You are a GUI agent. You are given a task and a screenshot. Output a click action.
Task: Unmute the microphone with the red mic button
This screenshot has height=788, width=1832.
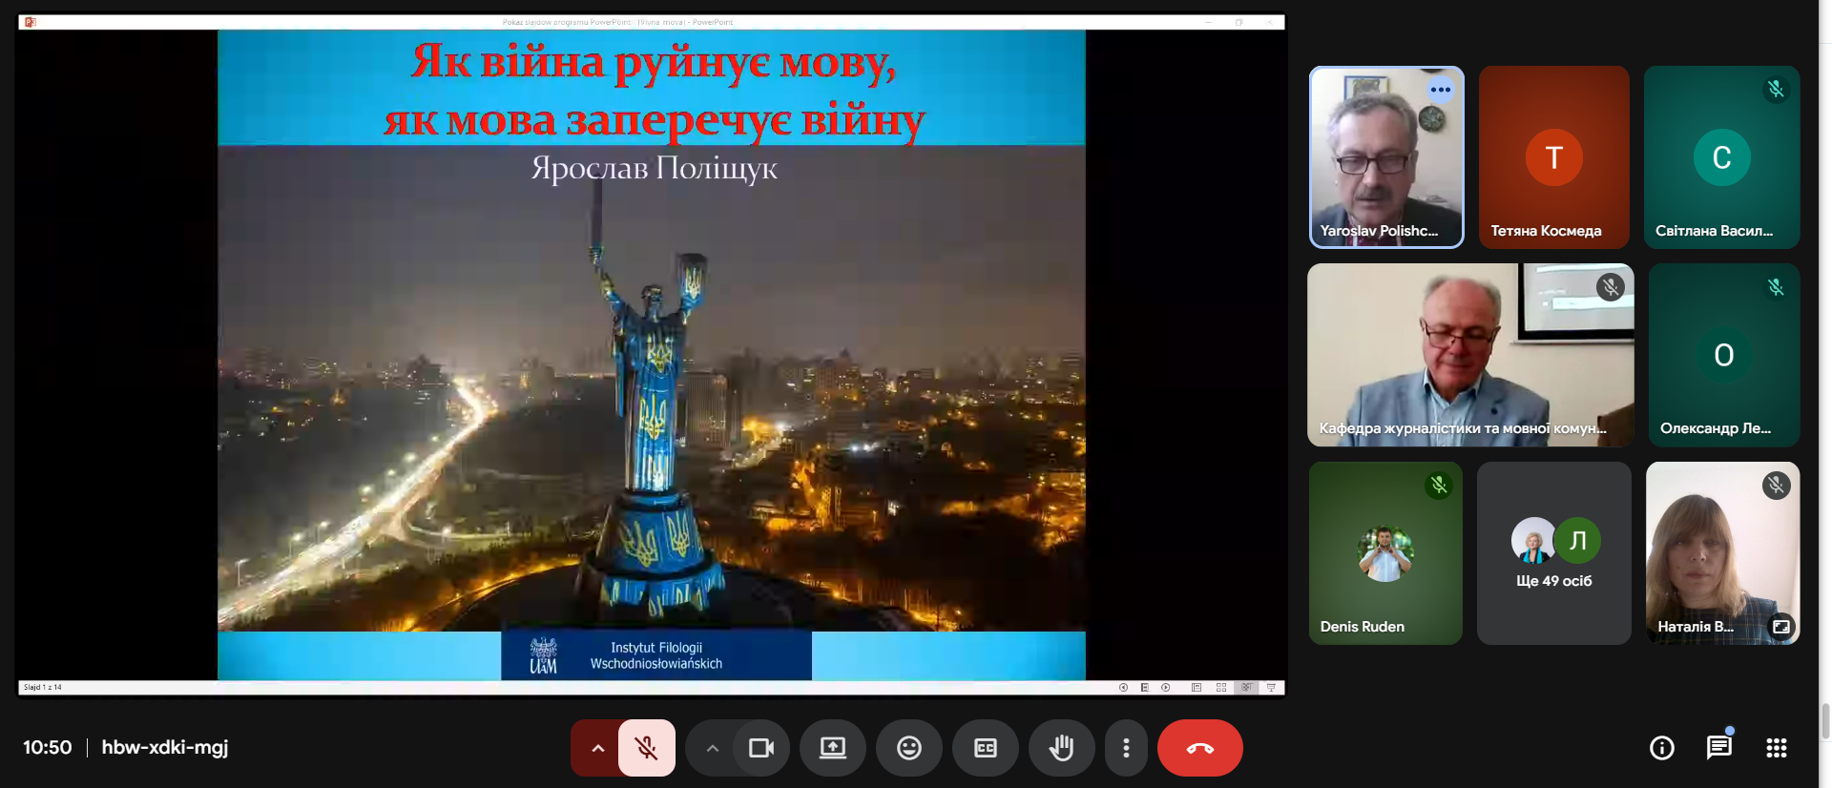tap(647, 748)
